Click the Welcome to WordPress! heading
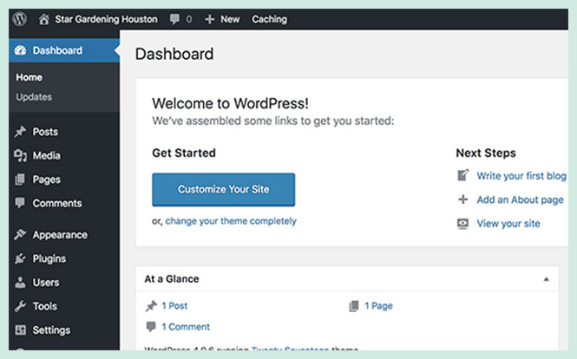577x359 pixels. tap(230, 103)
